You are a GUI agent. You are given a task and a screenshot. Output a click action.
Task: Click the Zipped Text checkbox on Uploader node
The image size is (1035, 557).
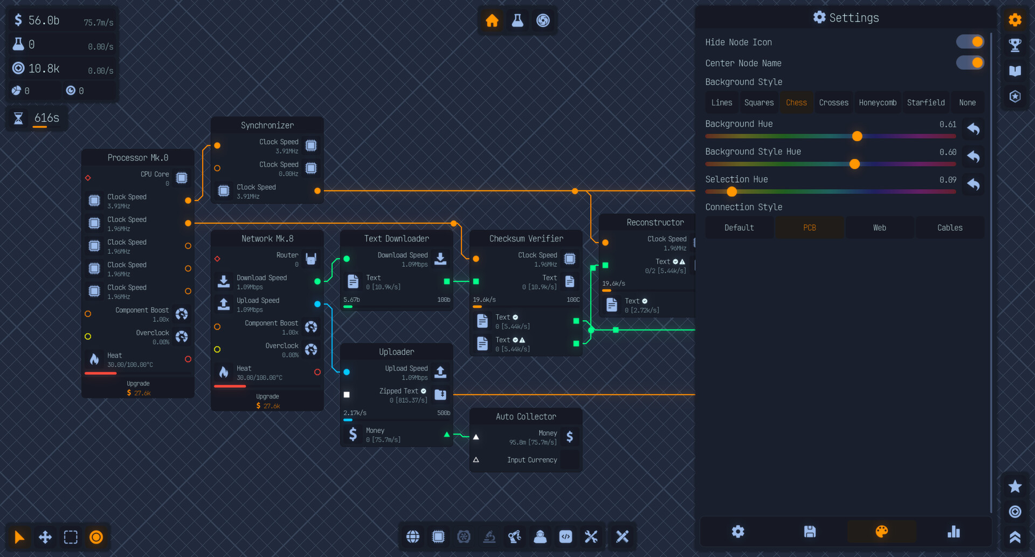click(x=347, y=395)
